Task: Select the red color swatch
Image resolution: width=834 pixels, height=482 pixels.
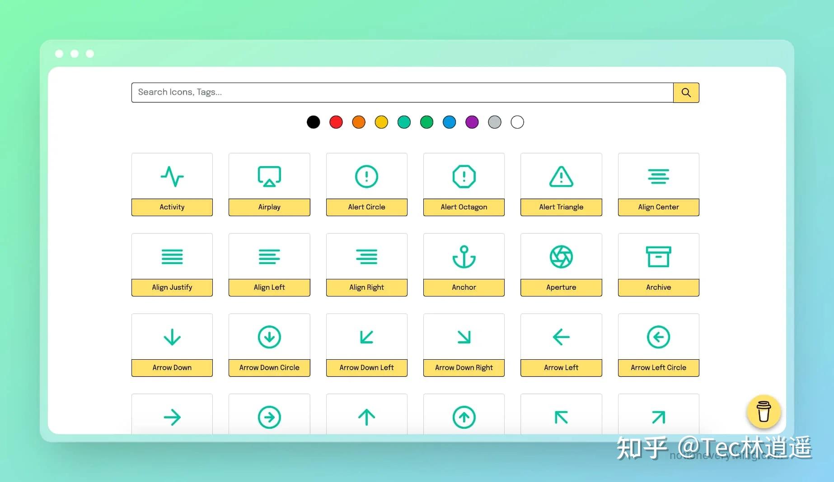Action: pos(336,122)
